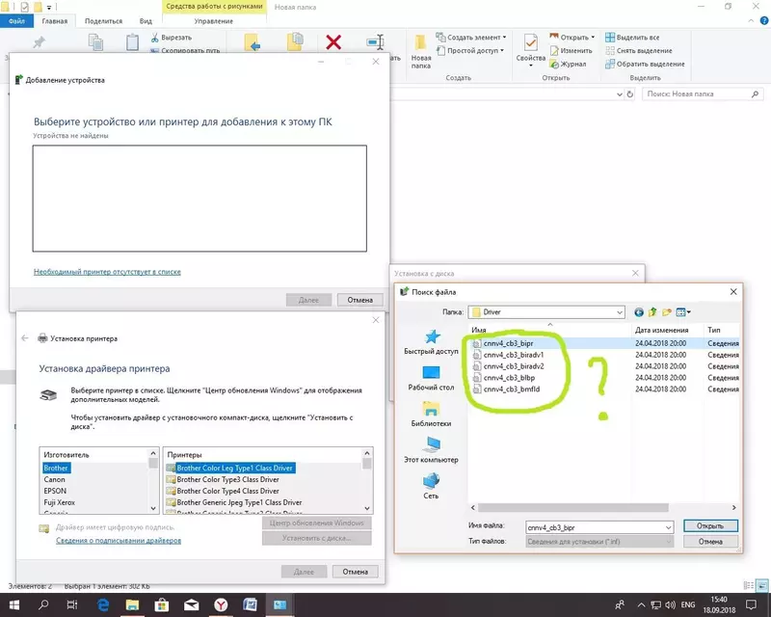The height and width of the screenshot is (617, 771).
Task: Click Отмена in the Поиск файла dialog
Action: [710, 542]
